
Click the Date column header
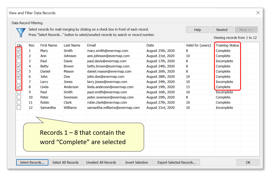coord(150,45)
